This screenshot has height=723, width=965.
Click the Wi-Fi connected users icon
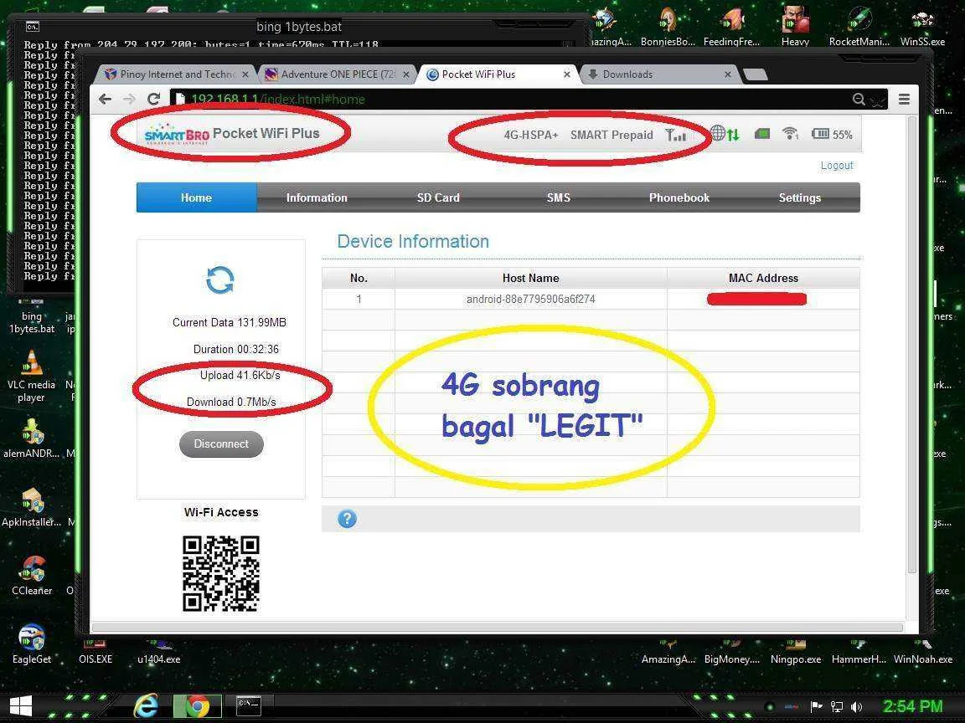(x=790, y=133)
